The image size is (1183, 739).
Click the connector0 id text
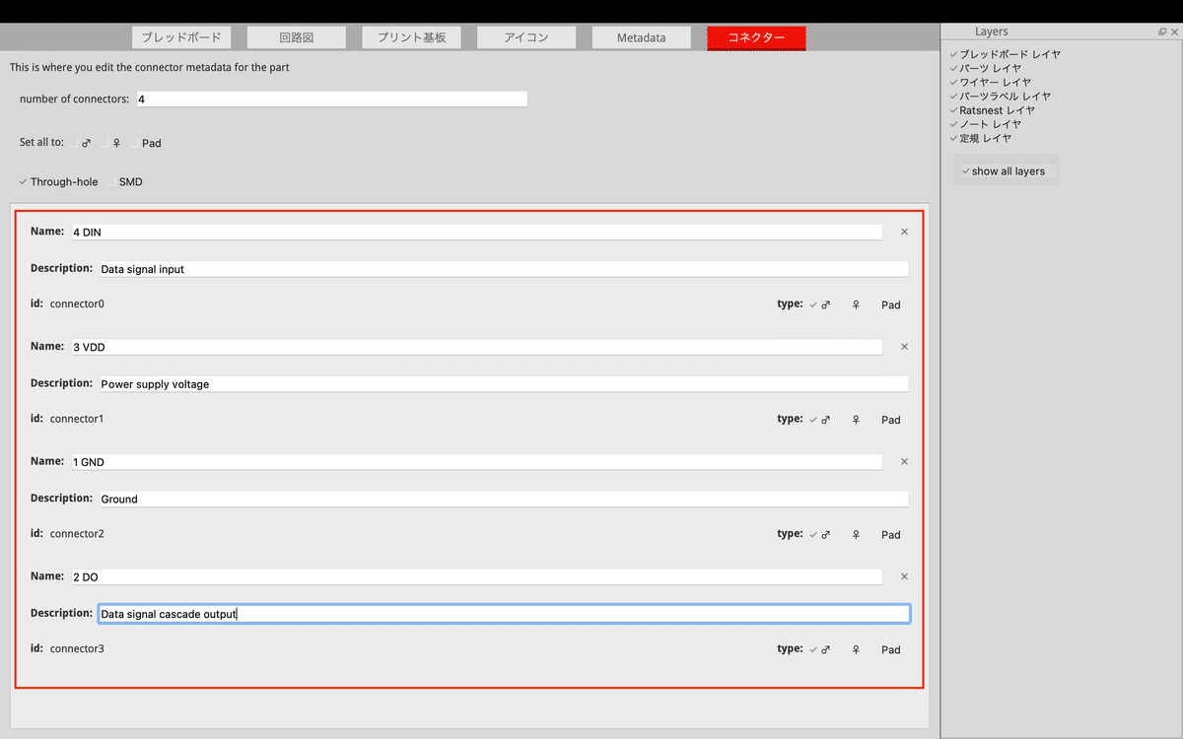(x=77, y=303)
